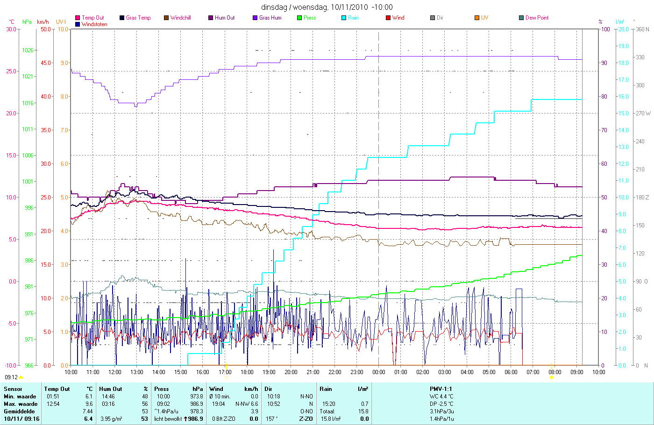Viewport: 654px width, 425px height.
Task: Click the cyan Rain legend square
Action: pos(344,18)
